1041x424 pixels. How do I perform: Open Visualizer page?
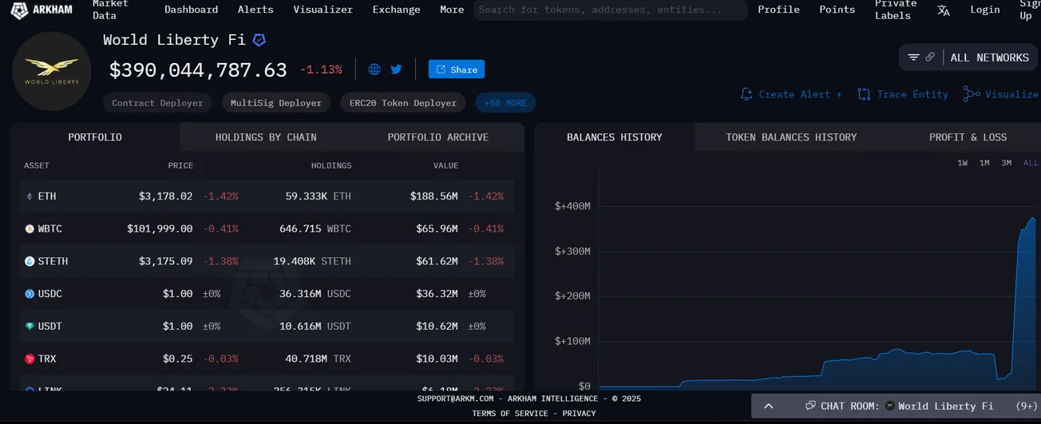pos(323,10)
